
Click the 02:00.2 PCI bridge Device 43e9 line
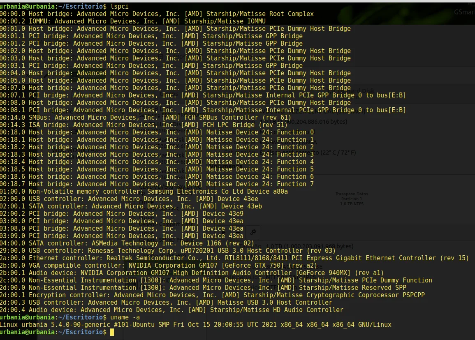[122, 214]
